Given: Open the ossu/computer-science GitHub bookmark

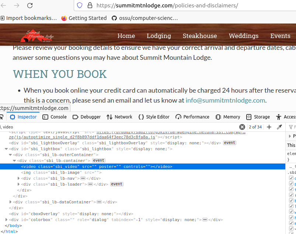Looking at the screenshot, I should (x=145, y=18).
